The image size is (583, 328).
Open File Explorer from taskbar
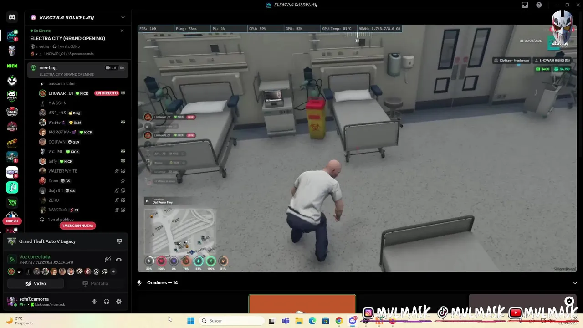[x=299, y=321]
